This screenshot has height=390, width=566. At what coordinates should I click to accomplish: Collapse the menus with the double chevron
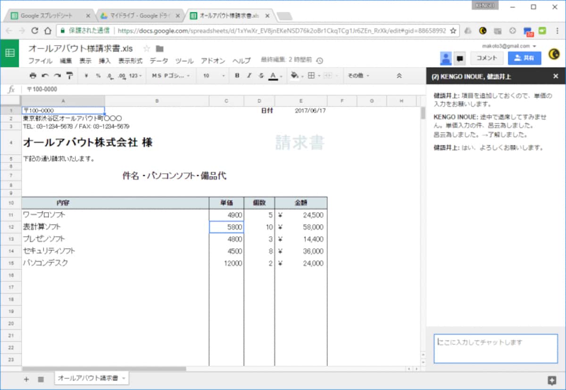tap(399, 75)
